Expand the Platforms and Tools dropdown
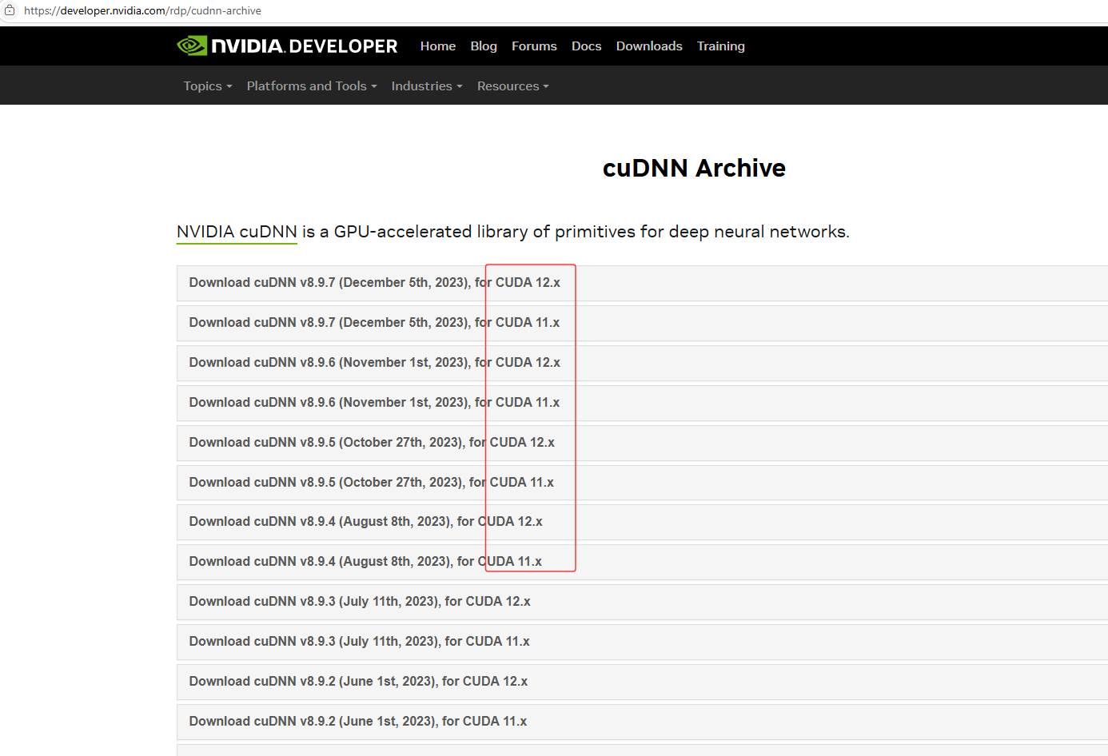 click(x=312, y=86)
